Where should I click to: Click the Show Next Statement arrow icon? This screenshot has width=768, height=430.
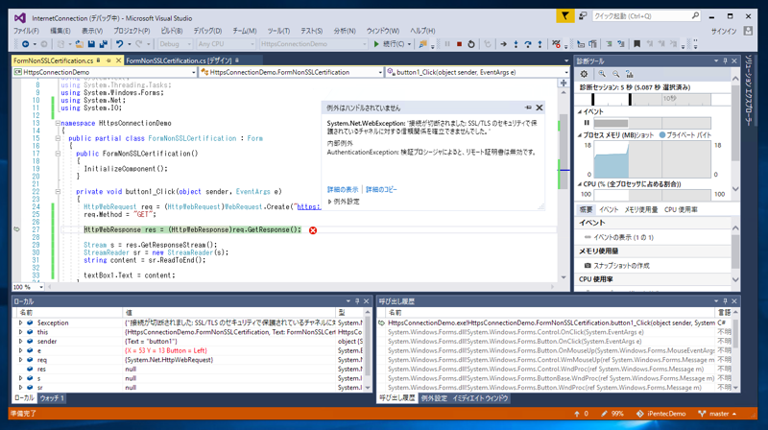click(503, 44)
